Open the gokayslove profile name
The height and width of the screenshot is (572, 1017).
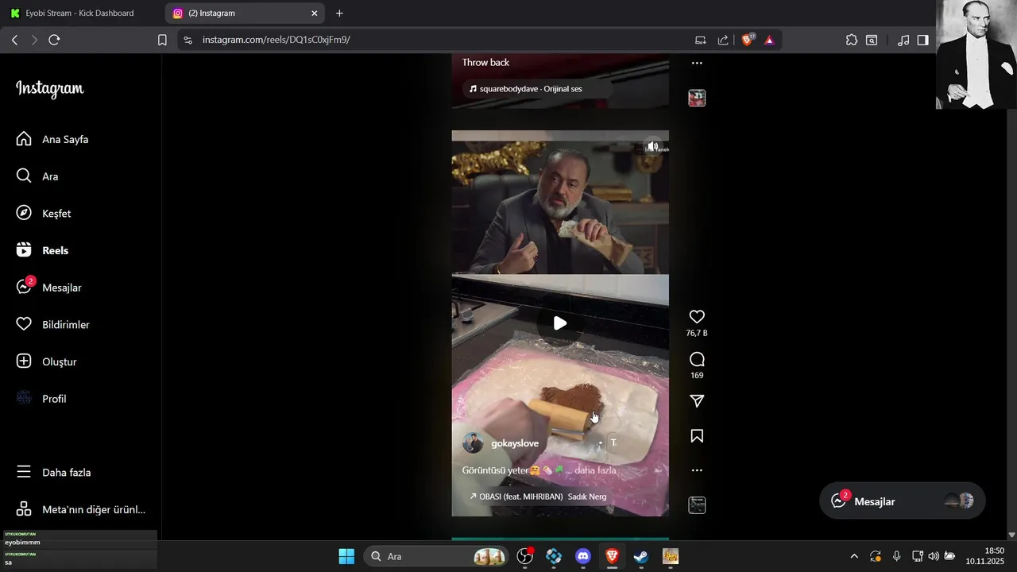tap(515, 443)
